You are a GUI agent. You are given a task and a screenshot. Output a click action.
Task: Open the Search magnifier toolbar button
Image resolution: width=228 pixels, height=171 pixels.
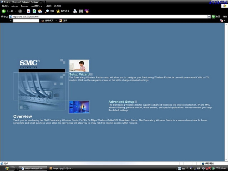tap(49, 11)
